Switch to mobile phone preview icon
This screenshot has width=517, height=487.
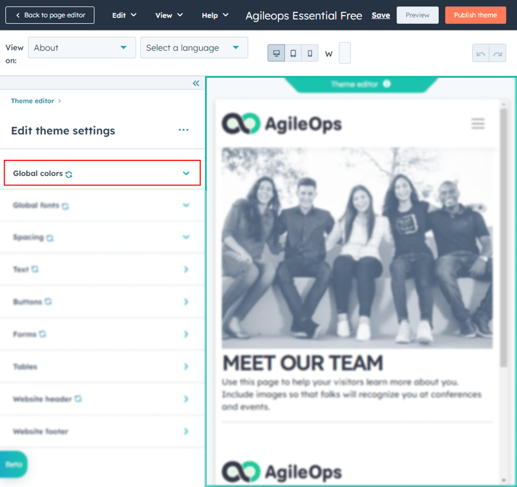[x=310, y=53]
